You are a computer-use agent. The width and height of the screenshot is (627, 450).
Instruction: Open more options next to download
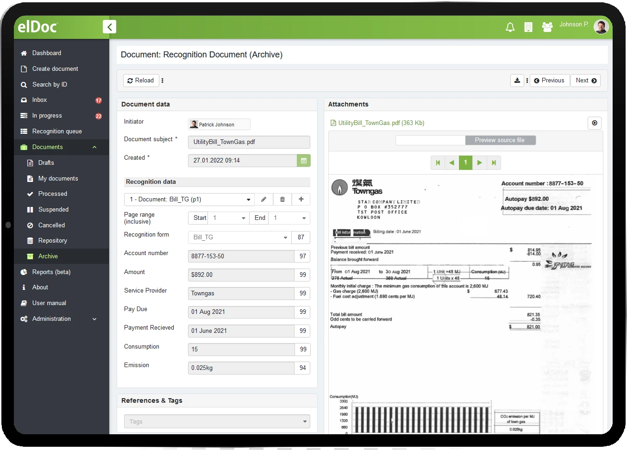[x=527, y=81]
